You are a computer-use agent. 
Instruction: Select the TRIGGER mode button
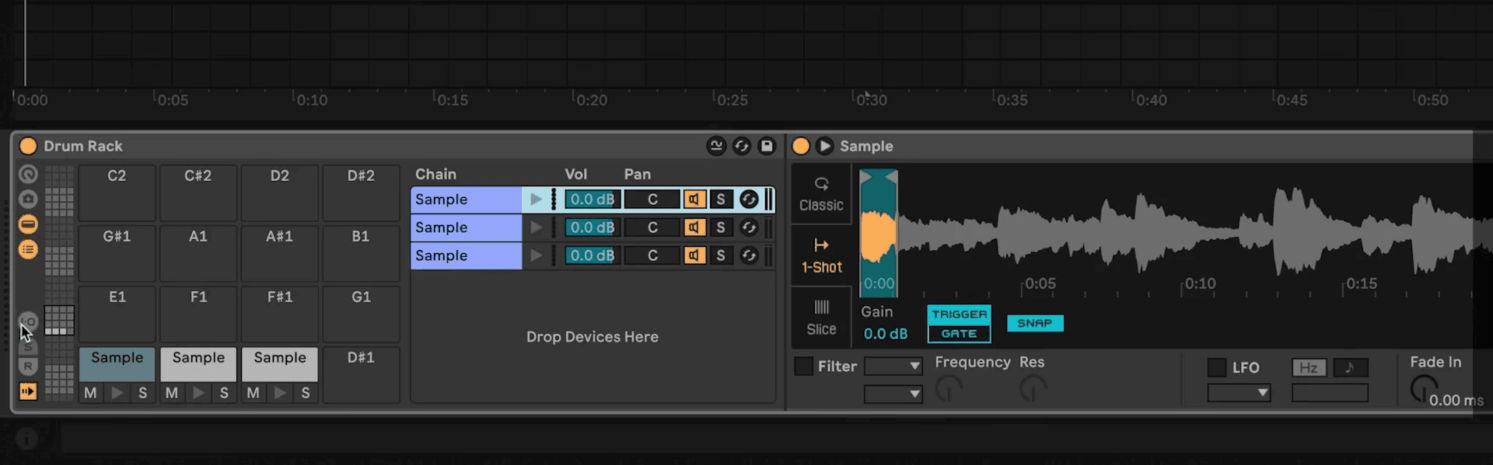(959, 314)
